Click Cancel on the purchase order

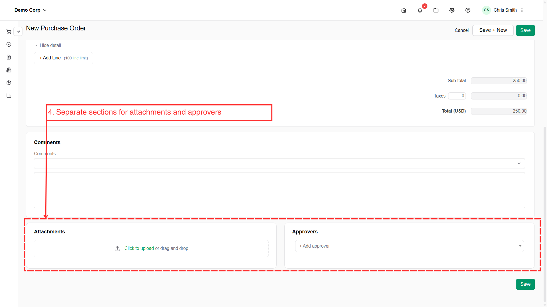462,30
